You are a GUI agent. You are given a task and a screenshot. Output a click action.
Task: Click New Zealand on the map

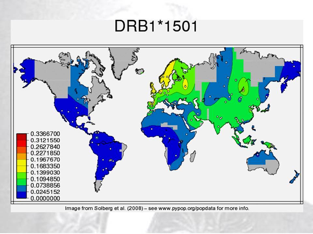(x=294, y=177)
